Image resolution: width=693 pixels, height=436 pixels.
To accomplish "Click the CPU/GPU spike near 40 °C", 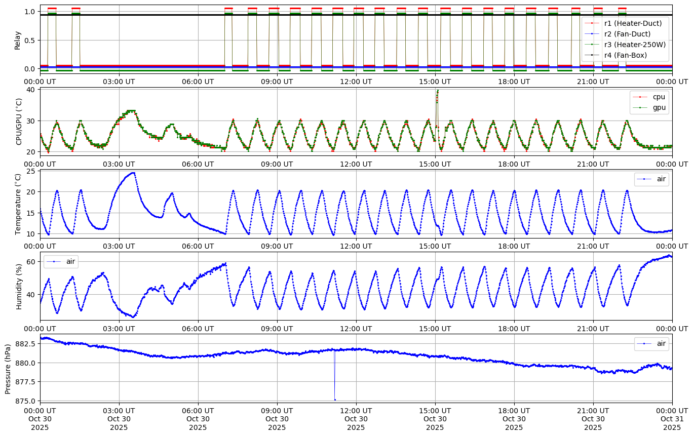I will tap(437, 91).
